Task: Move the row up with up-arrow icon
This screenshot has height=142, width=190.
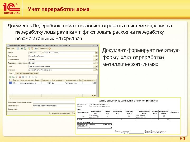Action: [26, 77]
